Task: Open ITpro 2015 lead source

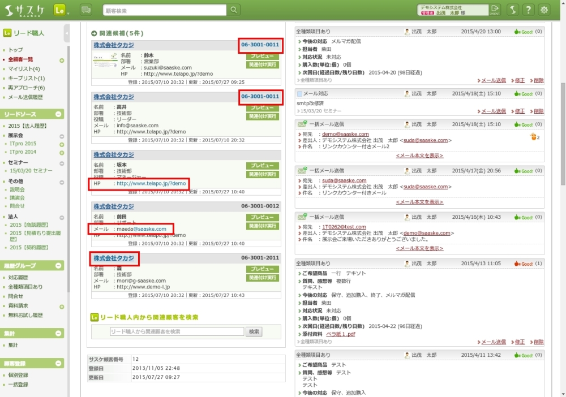Action: click(23, 144)
